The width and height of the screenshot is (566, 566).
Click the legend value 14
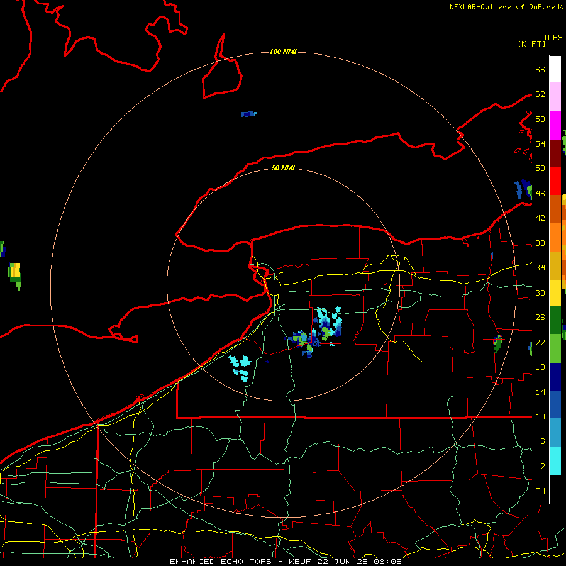point(540,392)
